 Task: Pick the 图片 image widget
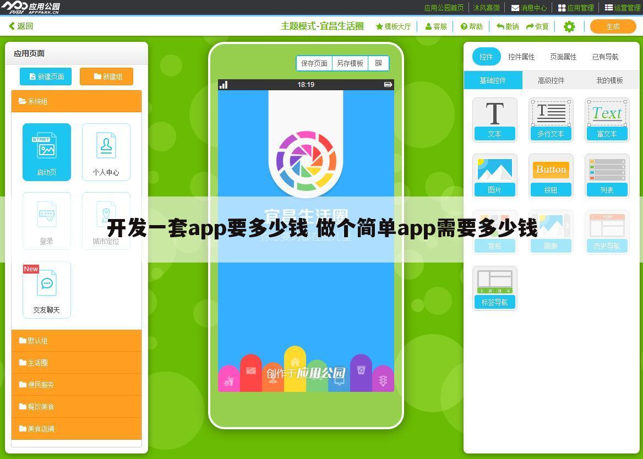click(494, 176)
